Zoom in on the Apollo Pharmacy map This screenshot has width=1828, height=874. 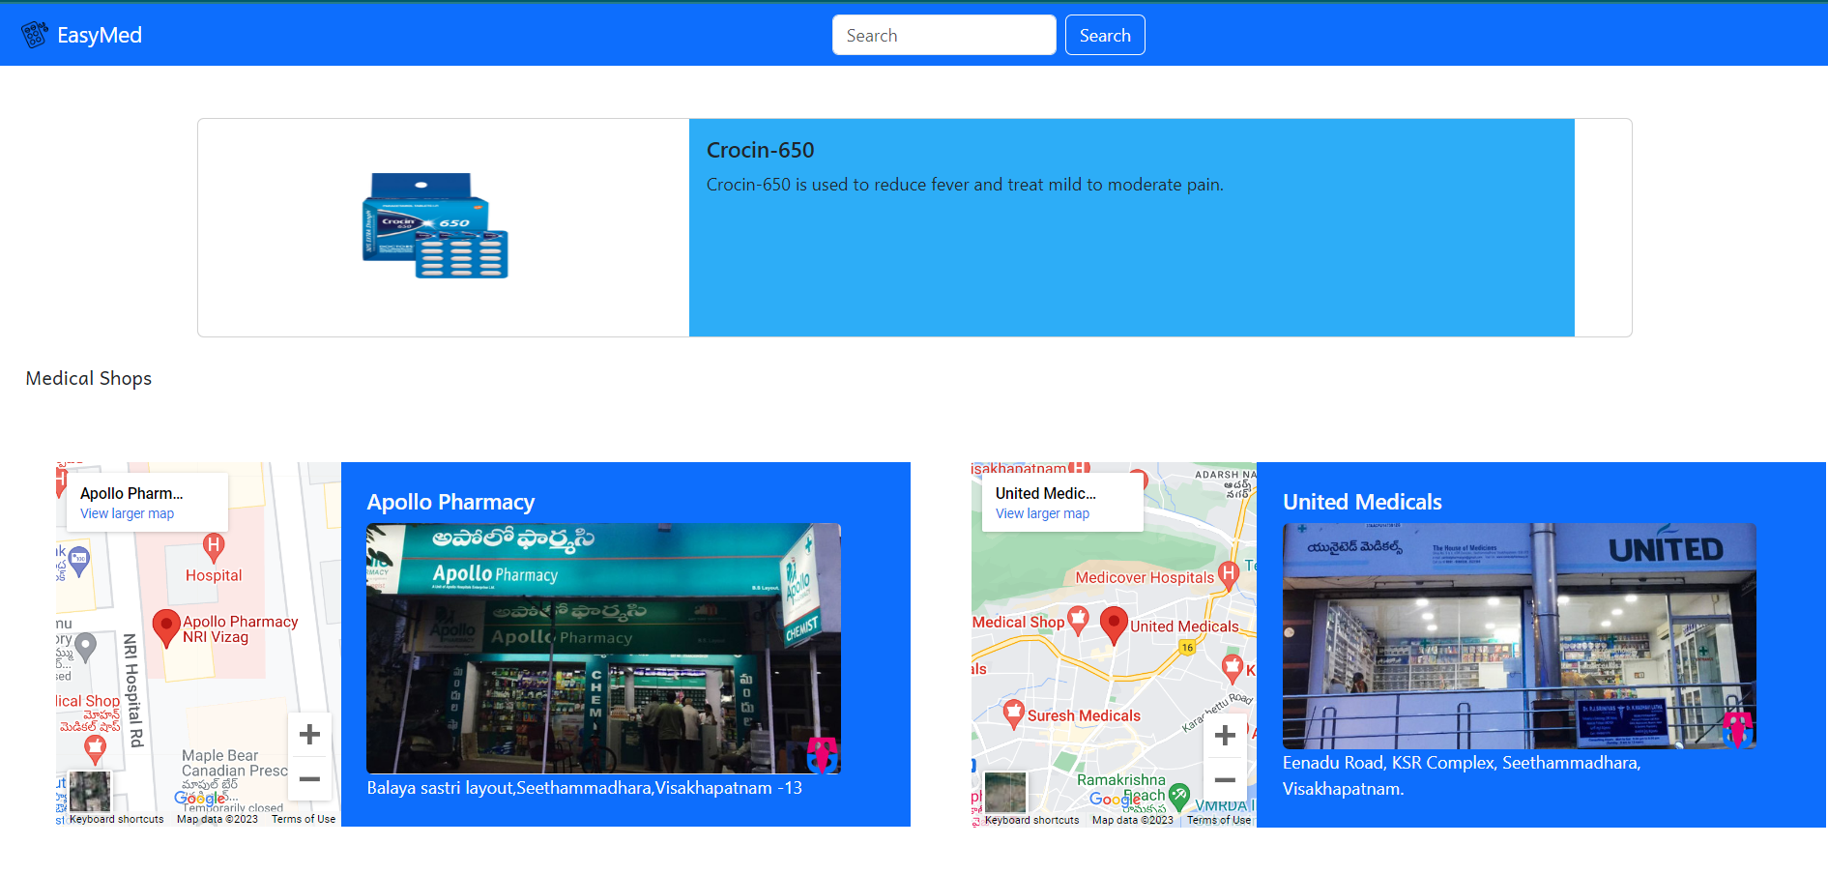click(309, 735)
